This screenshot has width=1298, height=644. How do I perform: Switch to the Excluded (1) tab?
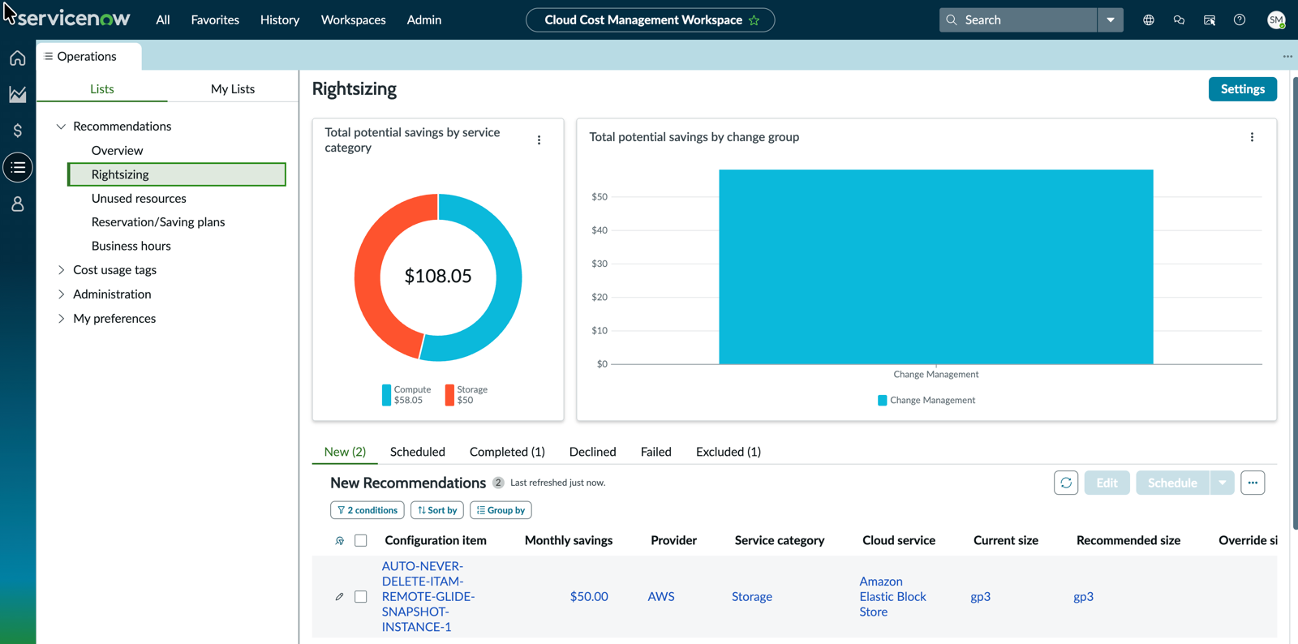click(x=729, y=452)
